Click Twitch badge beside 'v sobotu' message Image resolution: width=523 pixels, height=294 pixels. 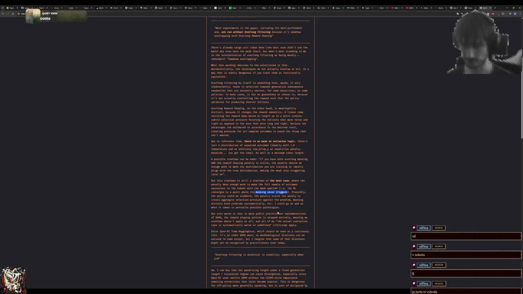click(414, 246)
